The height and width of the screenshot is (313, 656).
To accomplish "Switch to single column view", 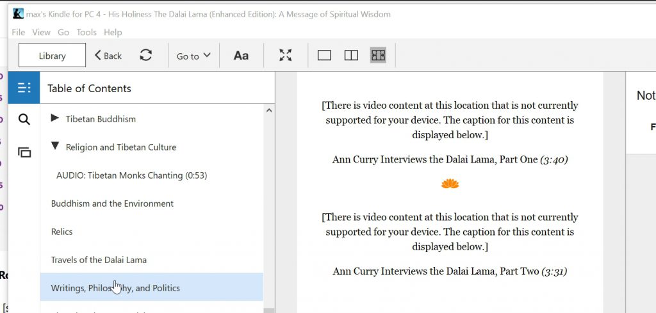I will (x=324, y=56).
